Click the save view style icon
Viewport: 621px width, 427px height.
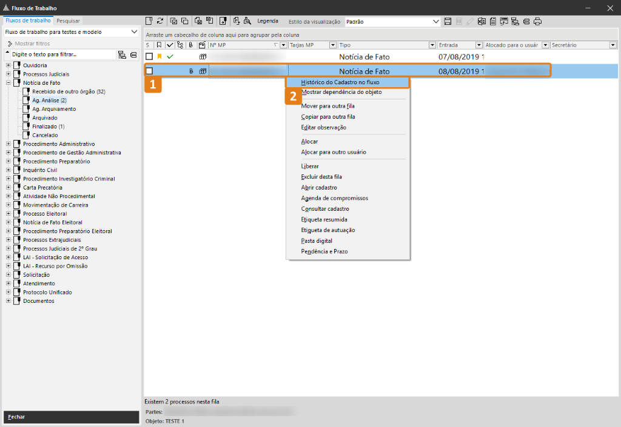coord(448,21)
